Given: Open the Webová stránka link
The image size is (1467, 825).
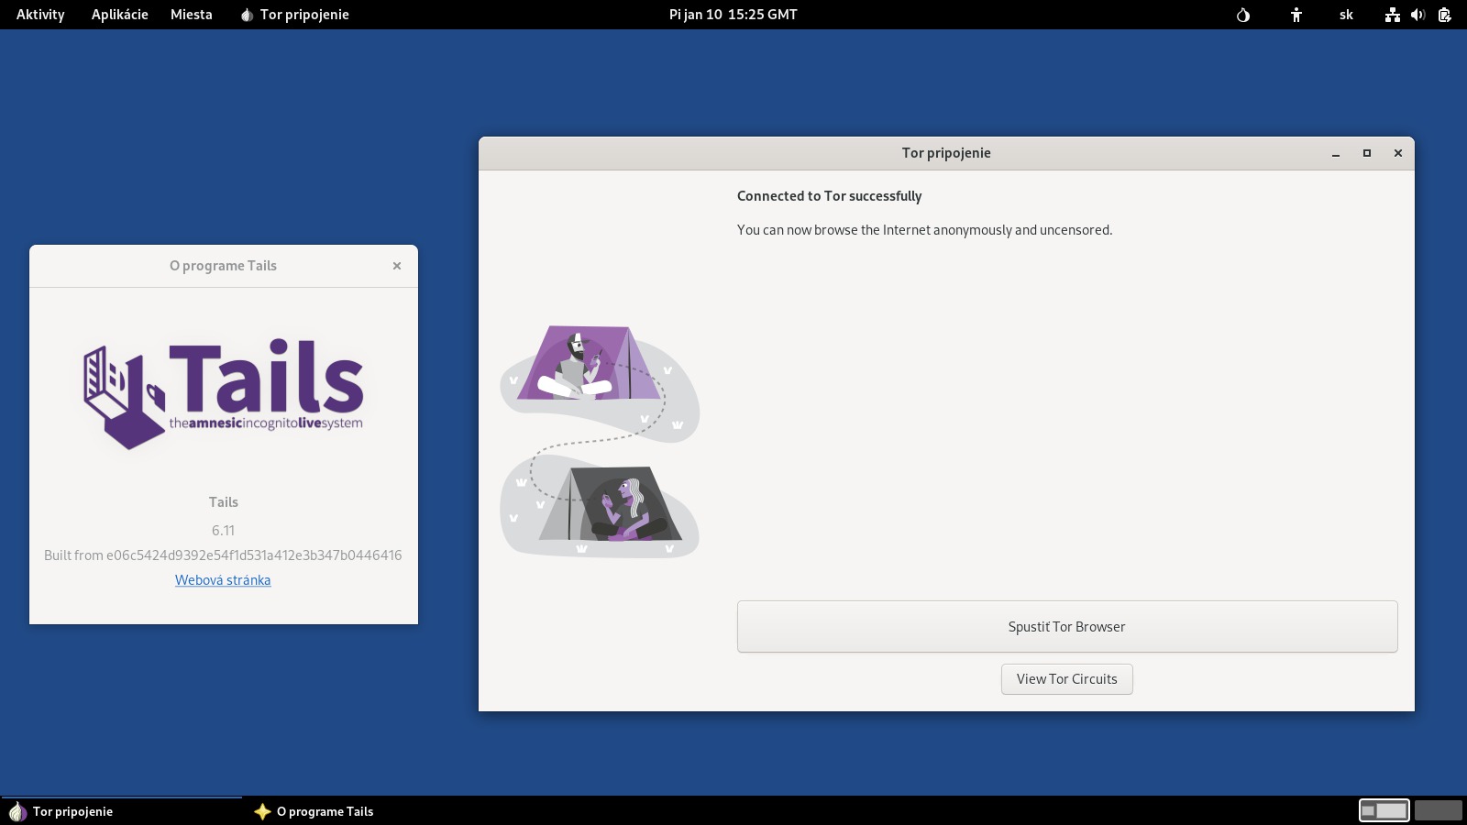Looking at the screenshot, I should (223, 580).
